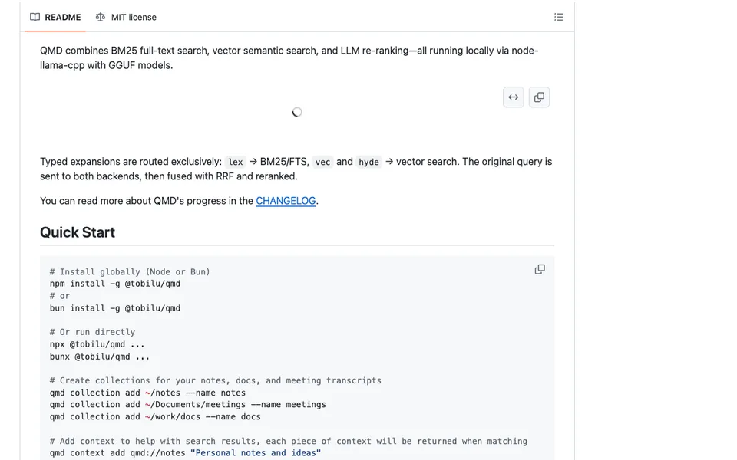Image resolution: width=737 pixels, height=460 pixels.
Task: Click comment '# Add context to help with search'
Action: tap(289, 441)
